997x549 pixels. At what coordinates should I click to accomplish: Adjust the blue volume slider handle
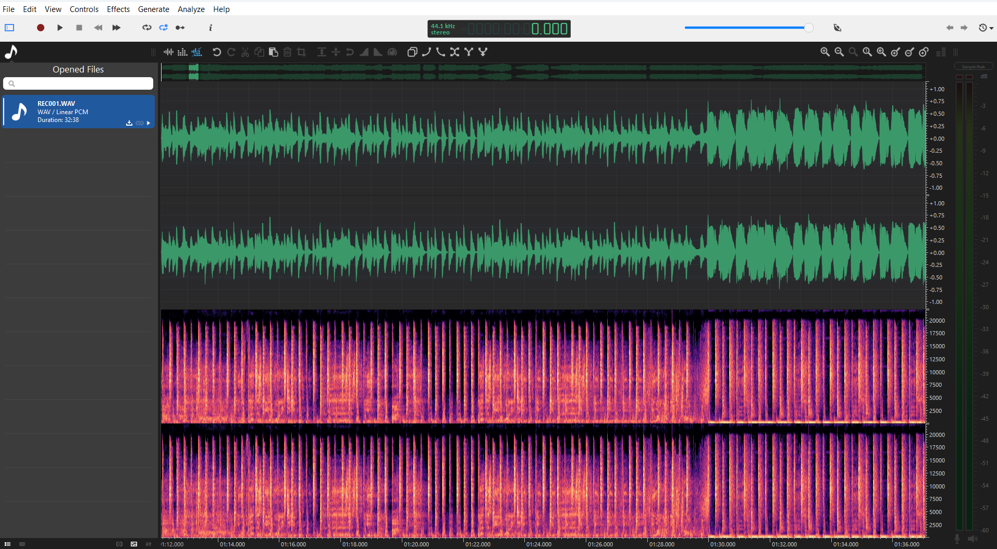click(808, 28)
